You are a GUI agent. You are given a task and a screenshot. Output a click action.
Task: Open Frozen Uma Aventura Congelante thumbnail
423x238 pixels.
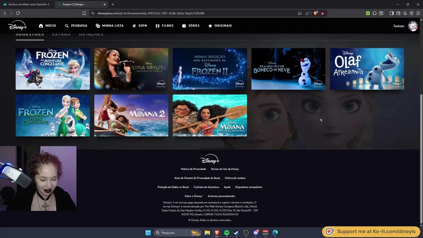coord(53,69)
